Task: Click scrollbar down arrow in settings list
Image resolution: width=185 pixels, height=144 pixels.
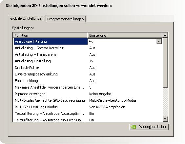Action: pos(165,119)
